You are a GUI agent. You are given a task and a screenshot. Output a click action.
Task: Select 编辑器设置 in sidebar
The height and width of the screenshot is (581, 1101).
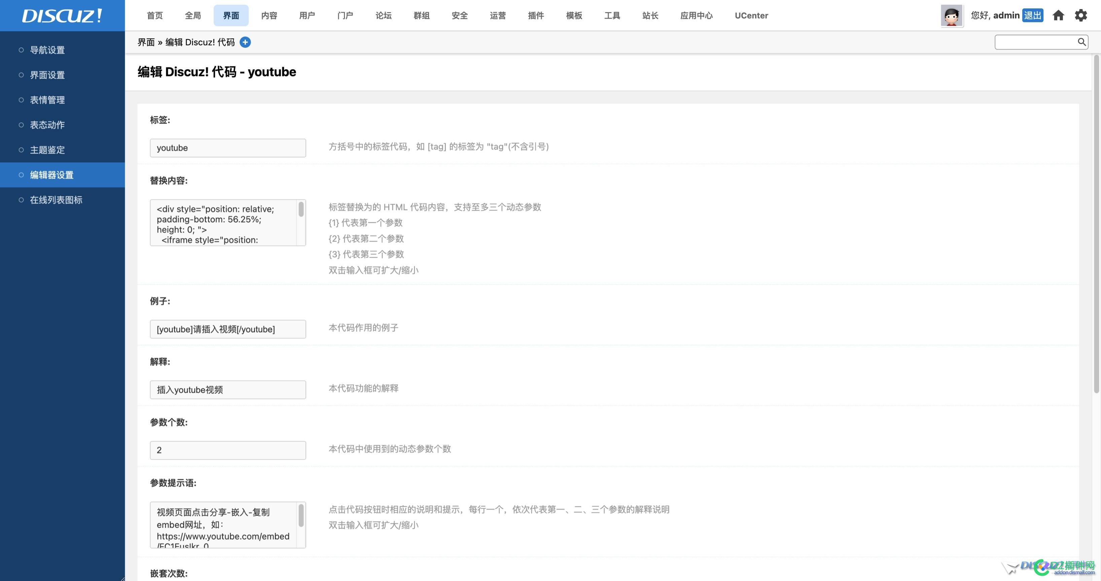(62, 175)
